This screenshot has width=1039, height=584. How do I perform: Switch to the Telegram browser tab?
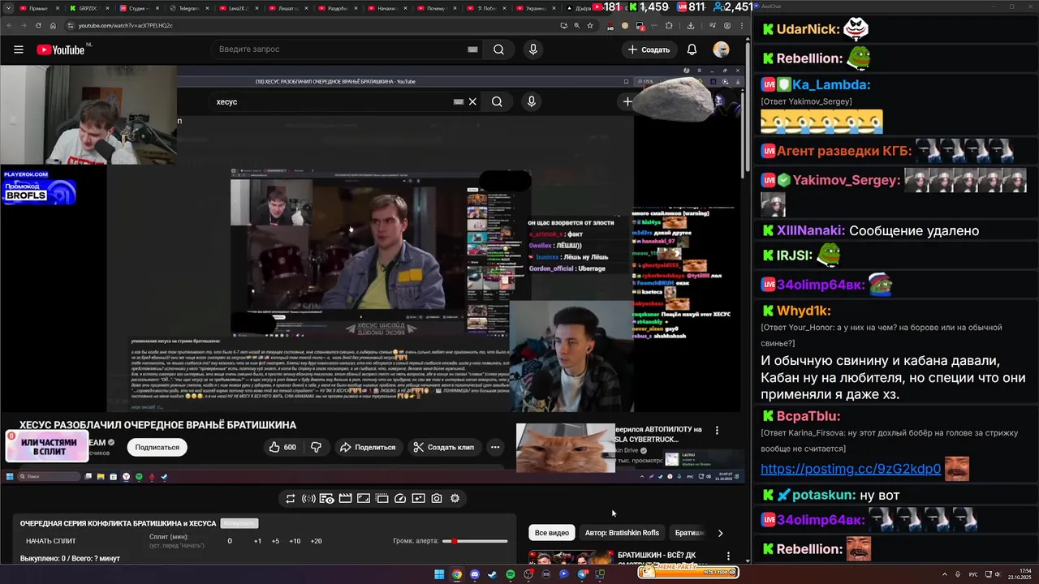188,8
